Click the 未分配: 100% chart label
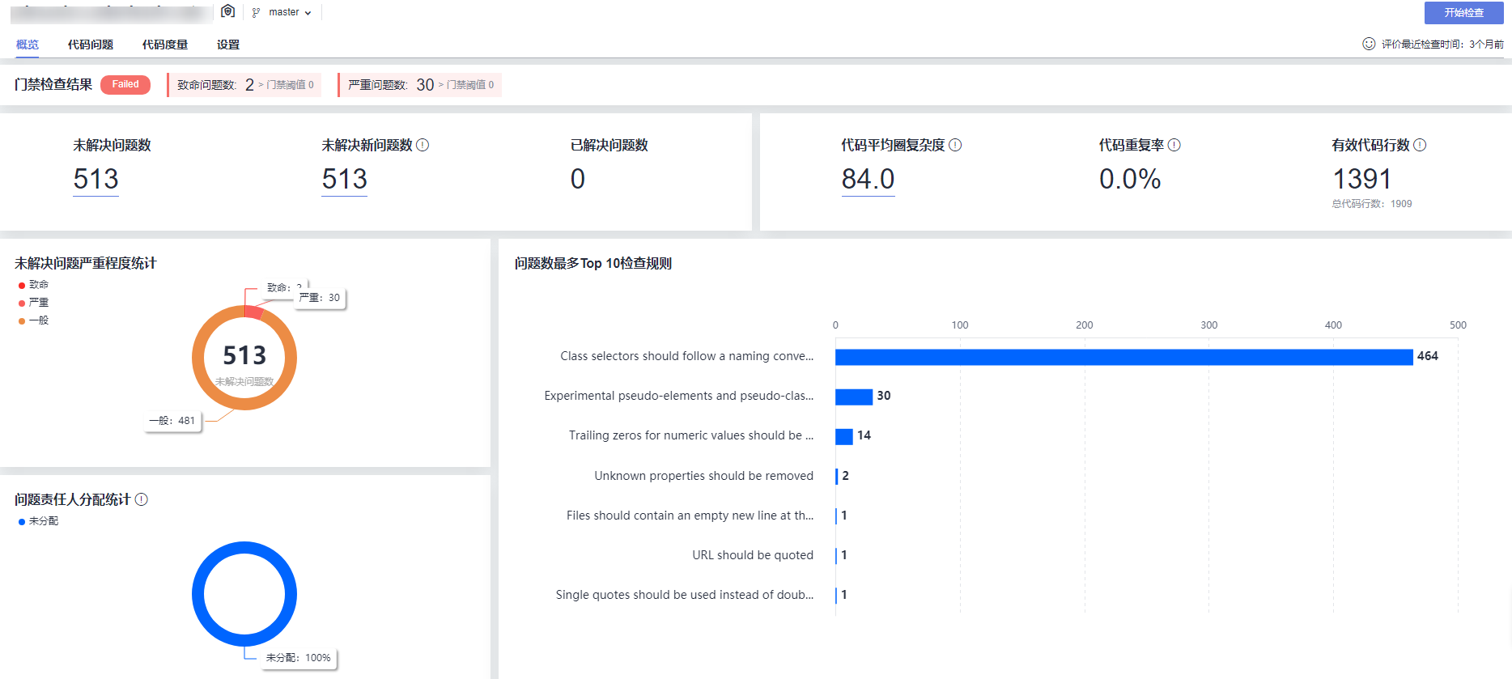The image size is (1512, 679). [x=298, y=658]
